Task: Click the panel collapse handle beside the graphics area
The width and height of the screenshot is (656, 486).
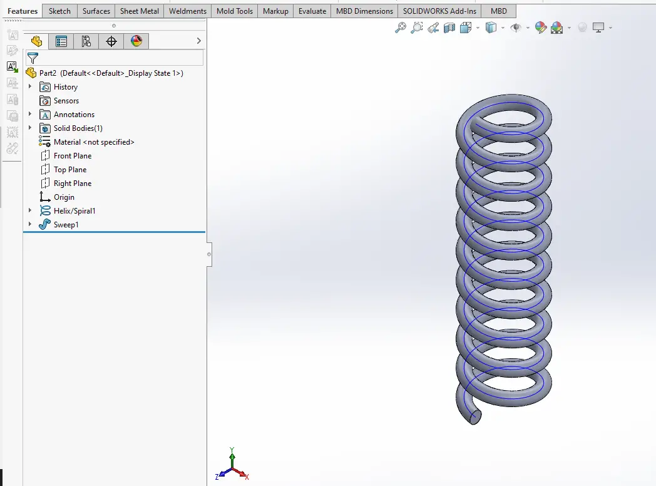Action: pos(209,254)
